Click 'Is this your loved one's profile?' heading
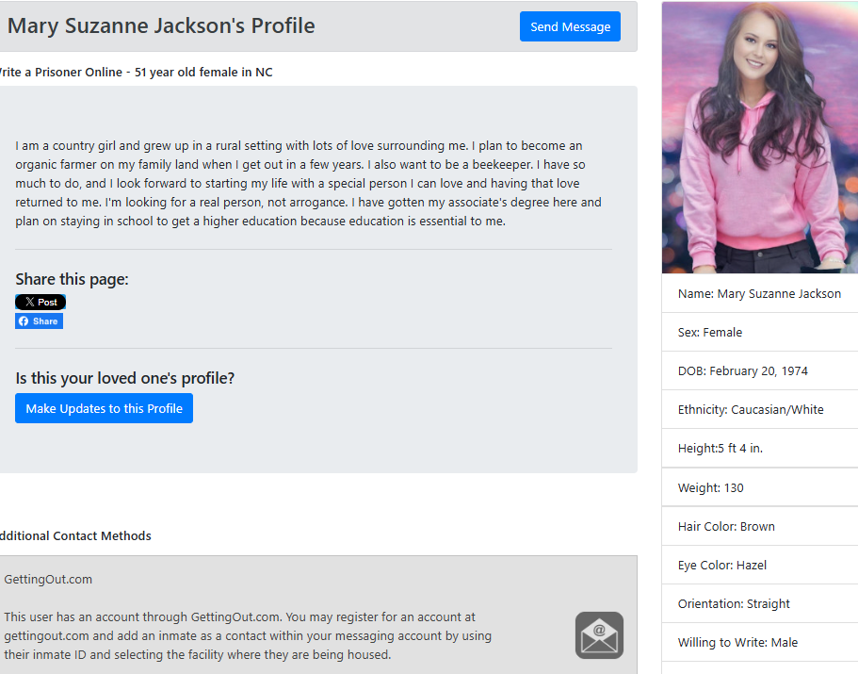 pyautogui.click(x=124, y=378)
